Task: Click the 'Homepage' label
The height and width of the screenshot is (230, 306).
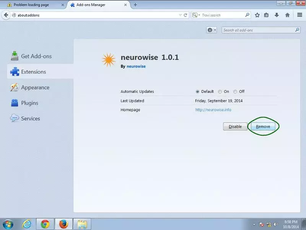Action: tap(130, 110)
